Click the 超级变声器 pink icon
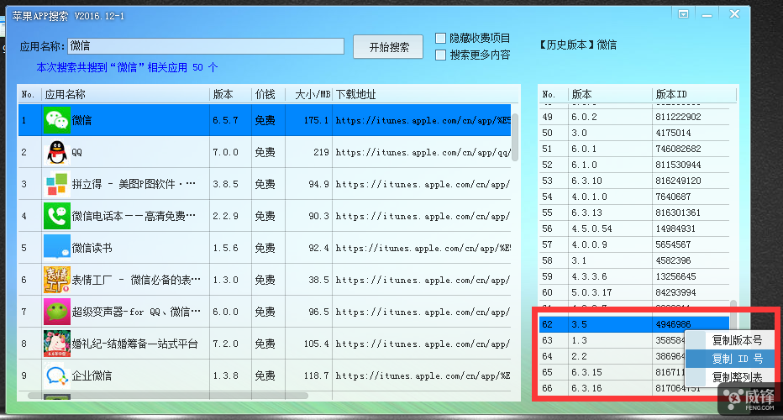The height and width of the screenshot is (420, 783). pyautogui.click(x=56, y=312)
